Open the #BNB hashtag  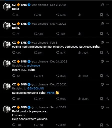[x=51, y=93]
